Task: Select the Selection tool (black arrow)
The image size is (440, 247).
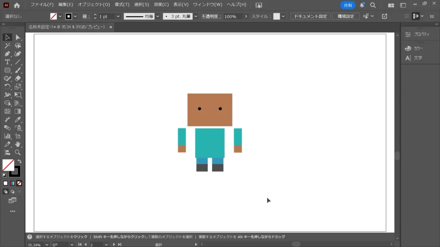Action: [7, 37]
